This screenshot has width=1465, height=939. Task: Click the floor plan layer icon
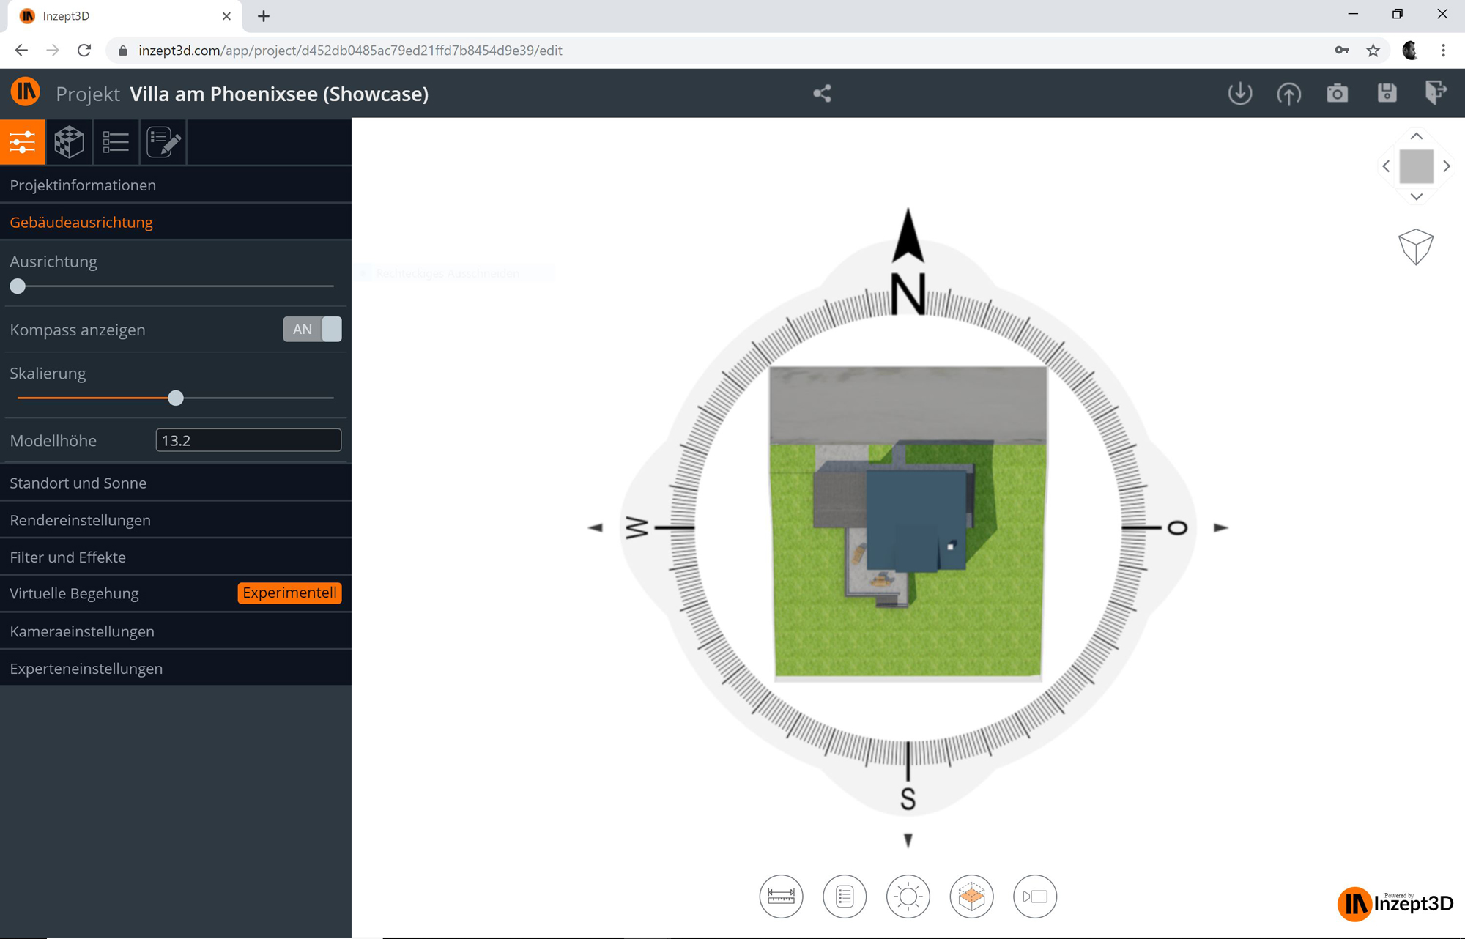971,896
